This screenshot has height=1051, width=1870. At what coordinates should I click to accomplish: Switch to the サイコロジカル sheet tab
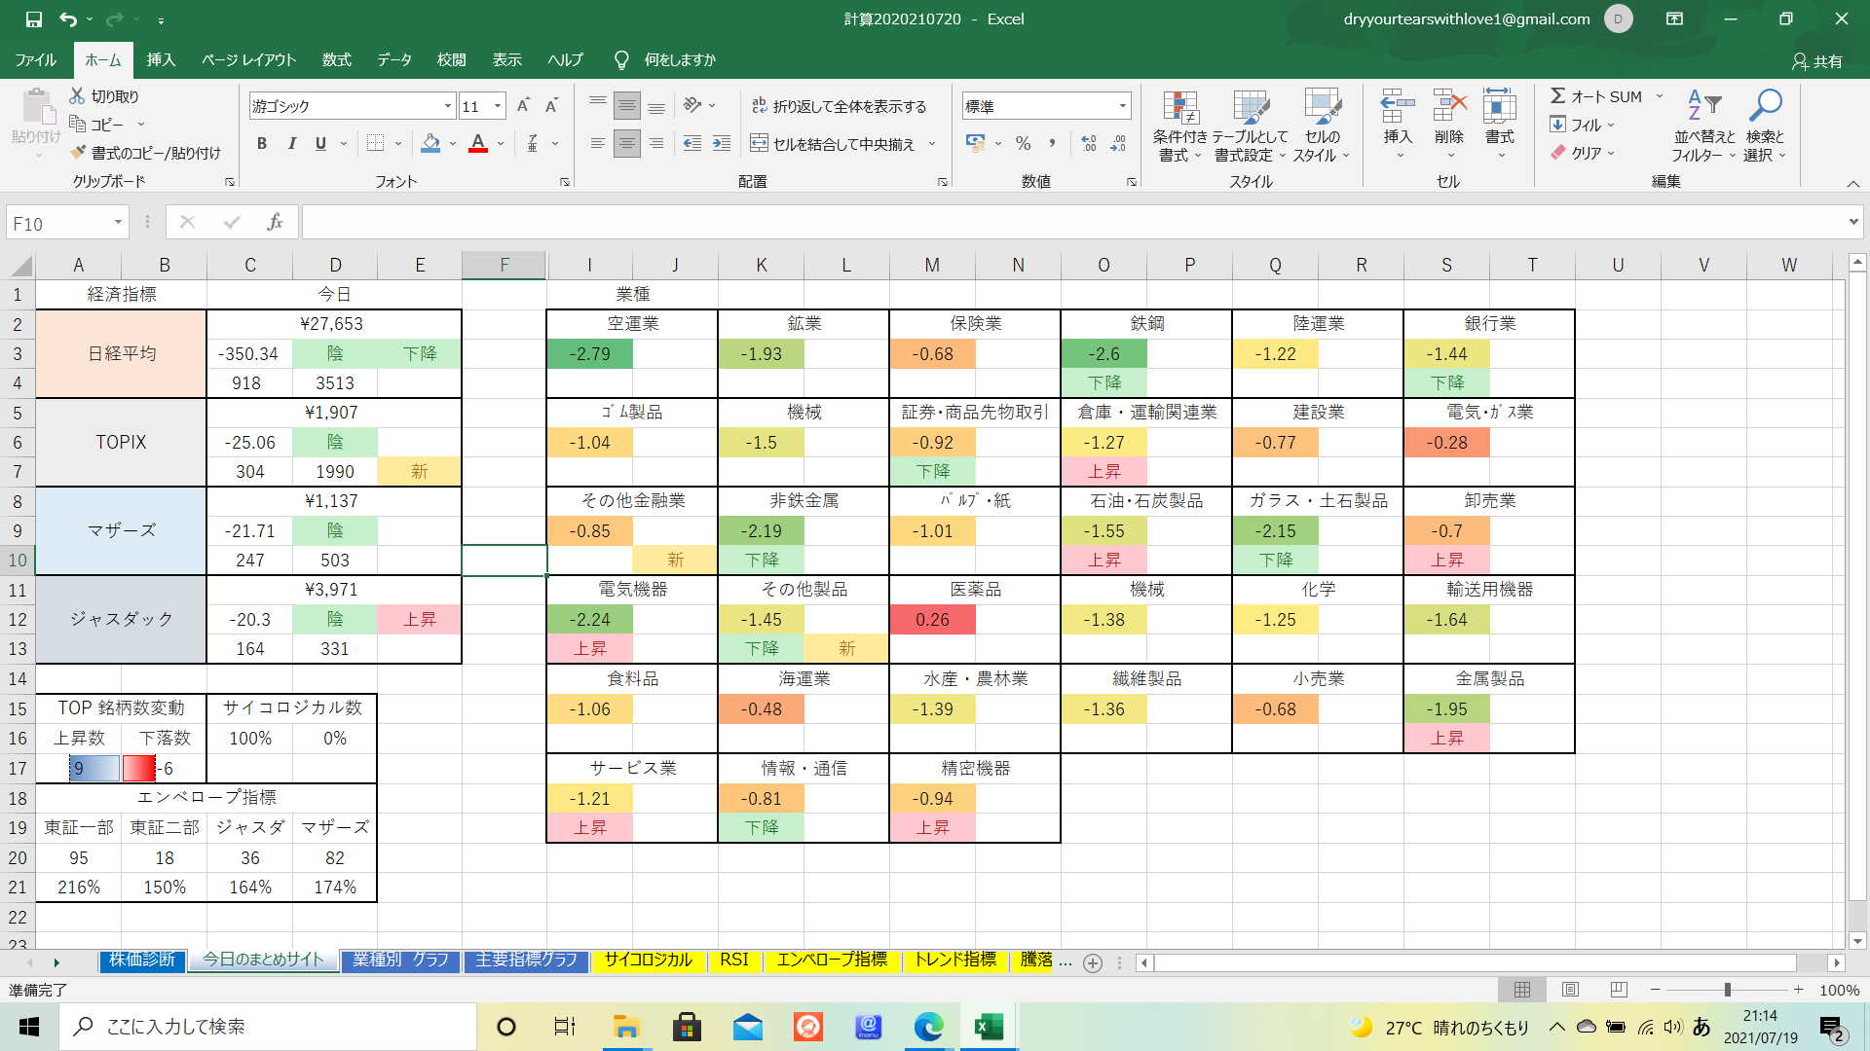(648, 960)
